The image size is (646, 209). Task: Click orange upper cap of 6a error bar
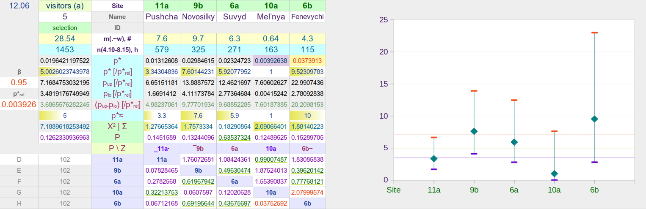514,100
